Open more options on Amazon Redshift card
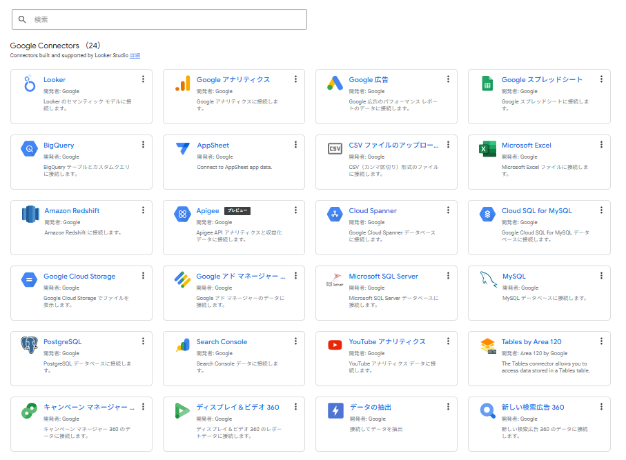 [x=143, y=210]
